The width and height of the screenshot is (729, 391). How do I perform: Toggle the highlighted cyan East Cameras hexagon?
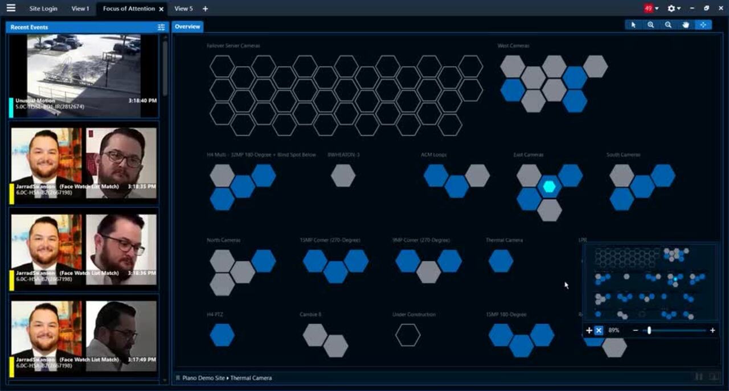(x=549, y=187)
